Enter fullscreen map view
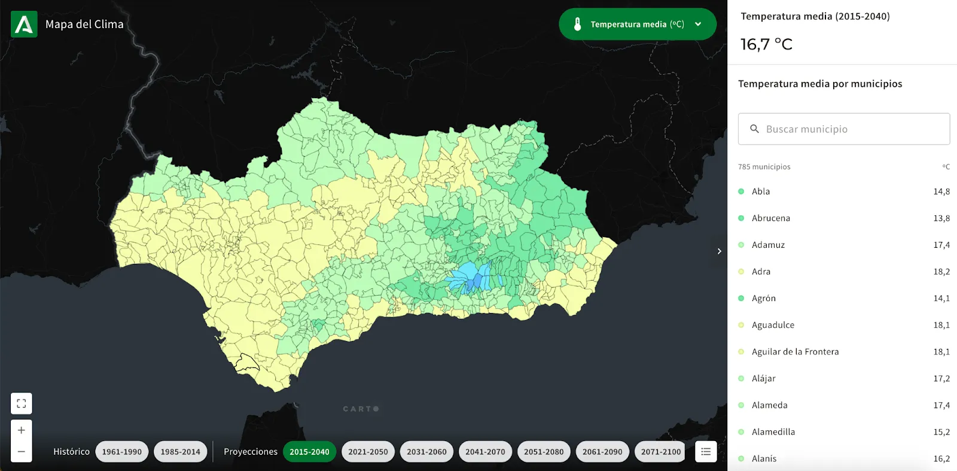This screenshot has height=471, width=957. pyautogui.click(x=22, y=403)
